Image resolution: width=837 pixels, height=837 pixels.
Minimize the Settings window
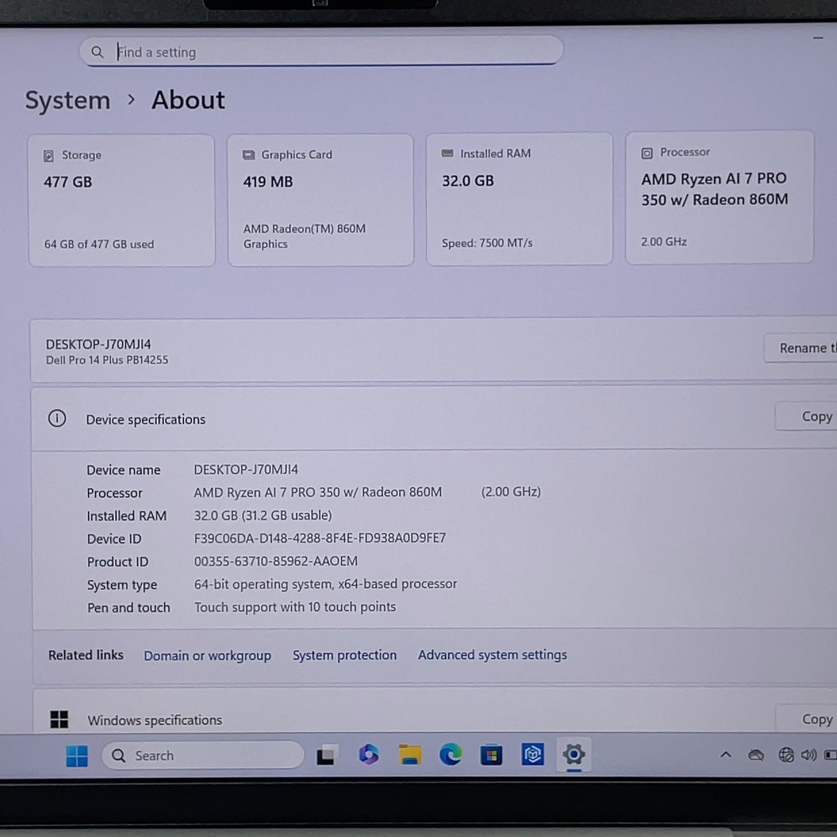(x=818, y=38)
